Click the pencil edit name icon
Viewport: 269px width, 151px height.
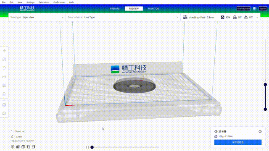pos(12,136)
